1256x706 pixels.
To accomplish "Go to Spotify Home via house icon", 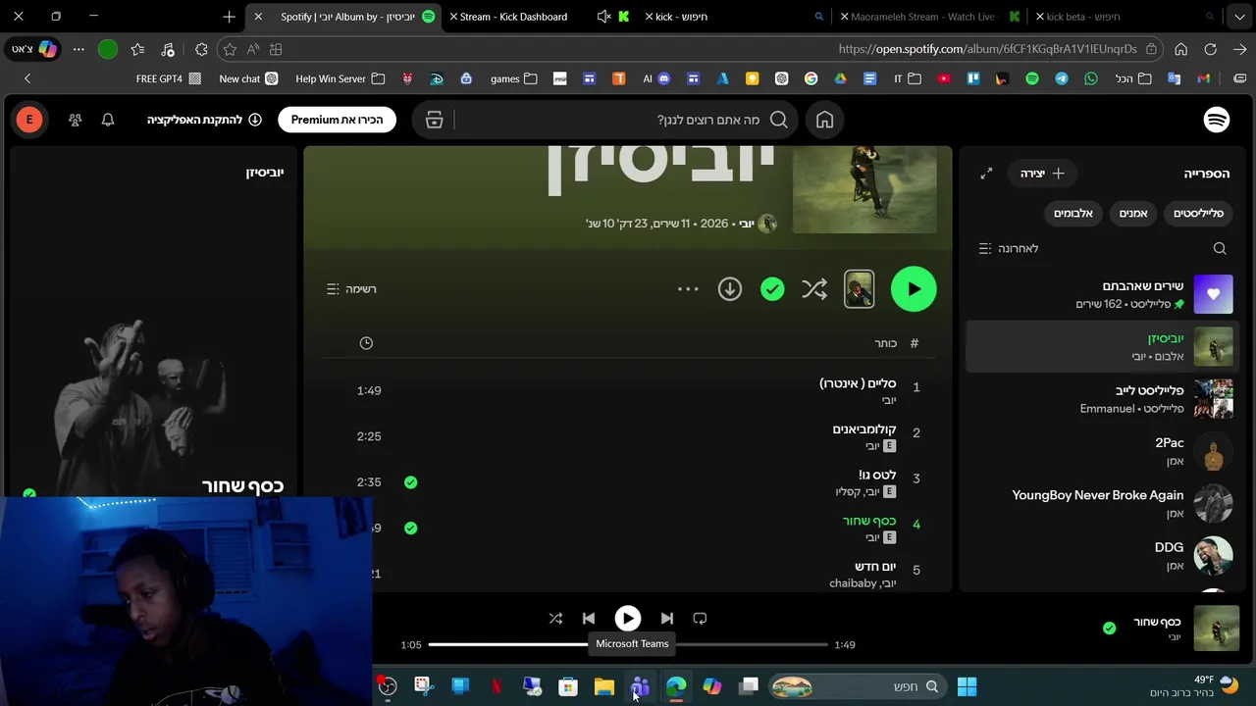I will coord(825,120).
